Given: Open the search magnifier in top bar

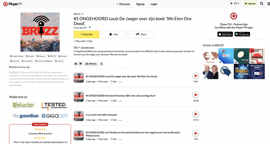Looking at the screenshot, I should tap(262, 4).
